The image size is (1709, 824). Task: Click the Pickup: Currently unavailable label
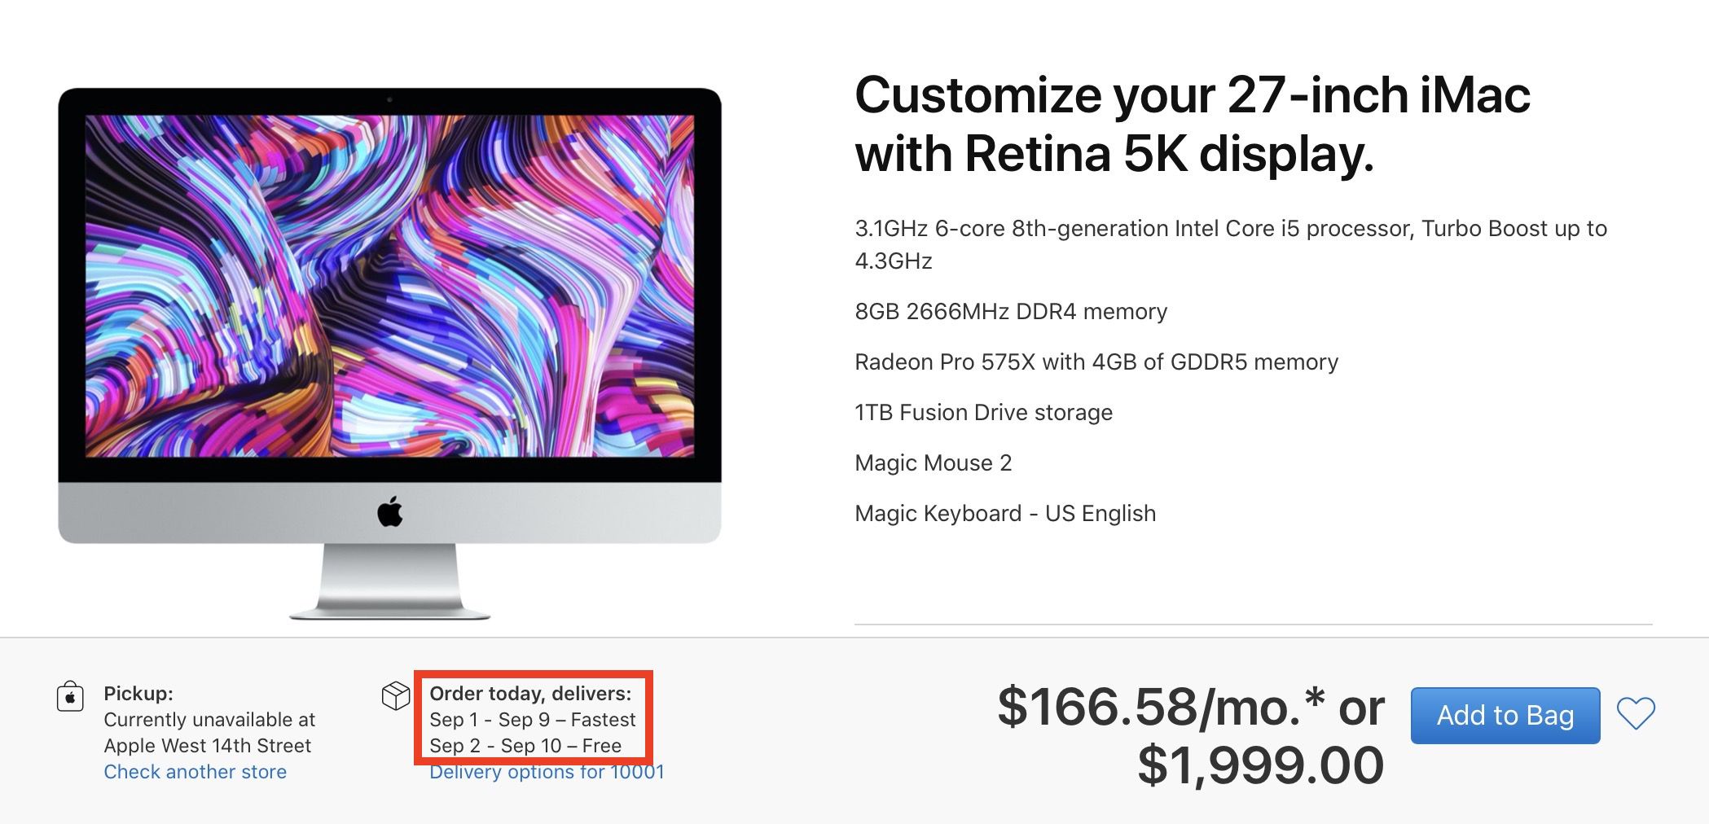pyautogui.click(x=138, y=694)
